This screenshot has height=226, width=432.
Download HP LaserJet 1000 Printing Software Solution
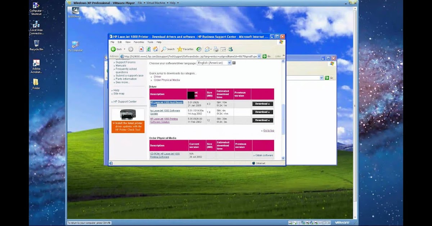click(262, 120)
